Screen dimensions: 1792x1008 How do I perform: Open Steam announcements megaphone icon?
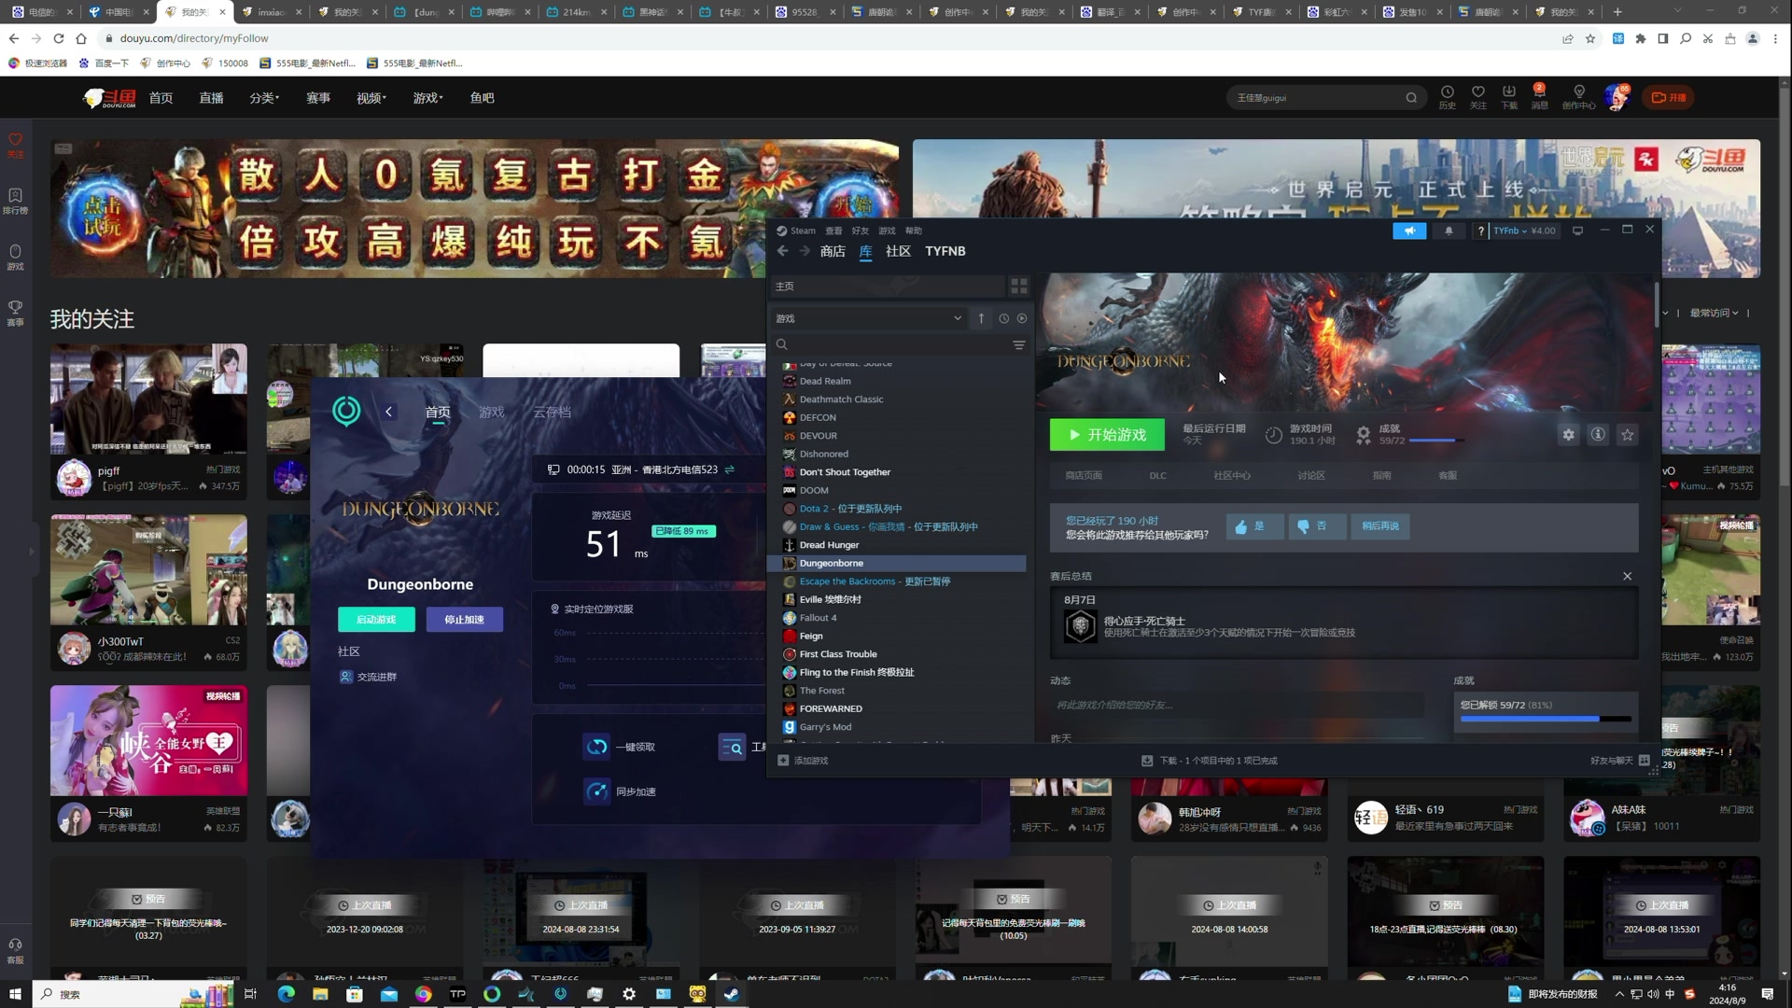click(1409, 231)
